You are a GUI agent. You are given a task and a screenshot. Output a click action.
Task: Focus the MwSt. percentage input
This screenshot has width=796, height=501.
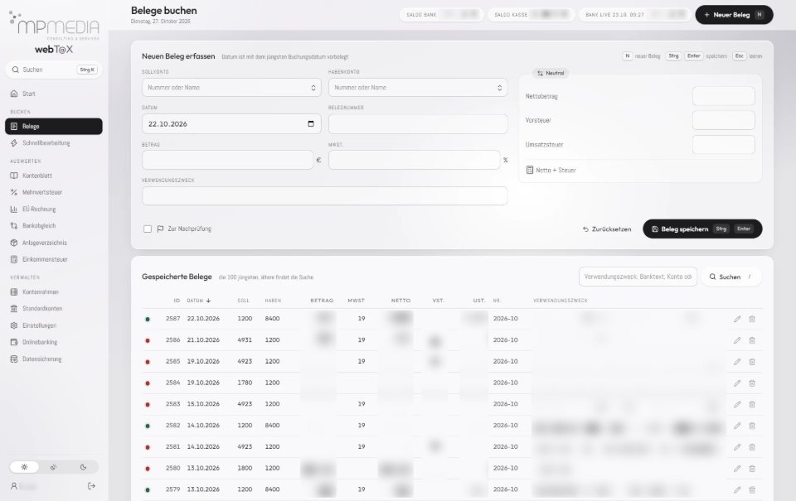[x=415, y=160]
